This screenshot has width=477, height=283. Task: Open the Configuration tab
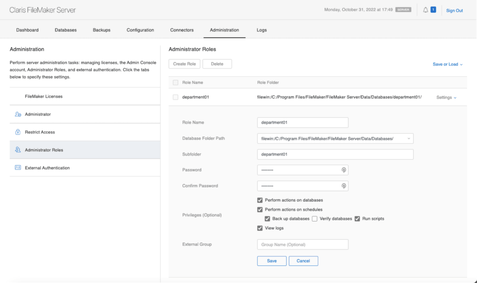(140, 30)
